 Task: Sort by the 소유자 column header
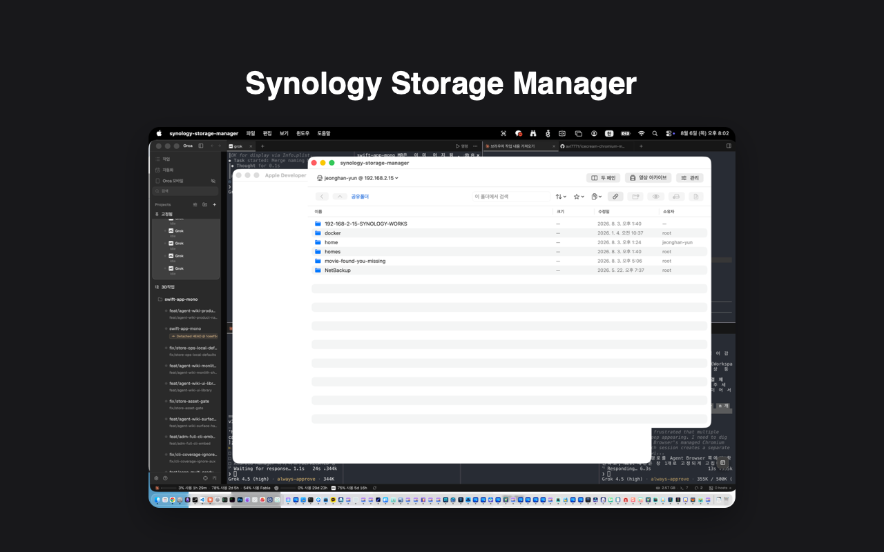[x=669, y=212]
